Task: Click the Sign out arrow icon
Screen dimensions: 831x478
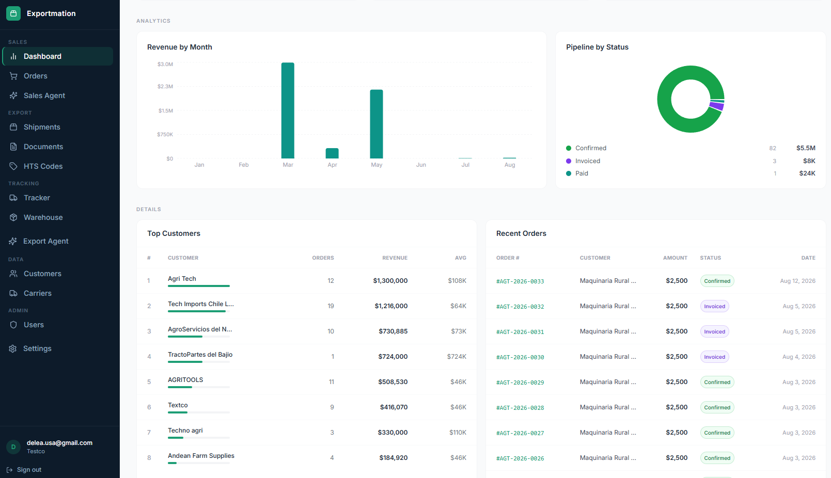Action: (x=9, y=470)
